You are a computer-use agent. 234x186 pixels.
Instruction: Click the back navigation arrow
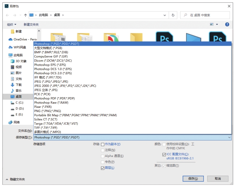[7, 15]
